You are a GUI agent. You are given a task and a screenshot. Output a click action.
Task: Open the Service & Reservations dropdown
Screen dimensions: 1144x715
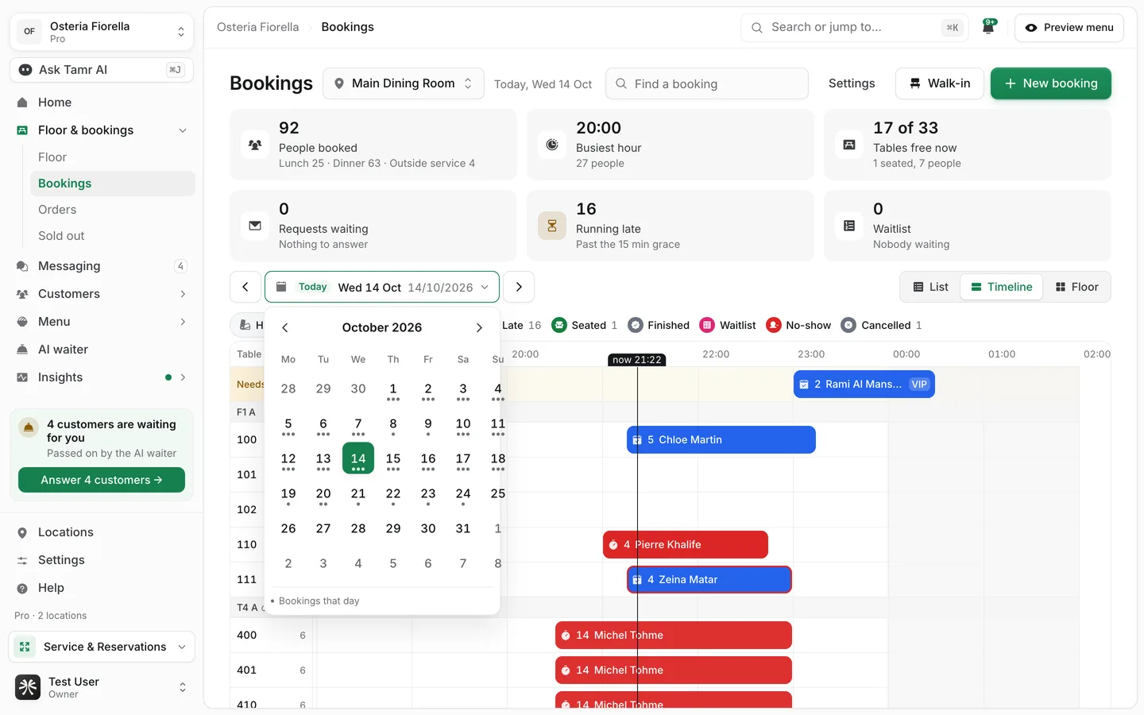(x=102, y=647)
